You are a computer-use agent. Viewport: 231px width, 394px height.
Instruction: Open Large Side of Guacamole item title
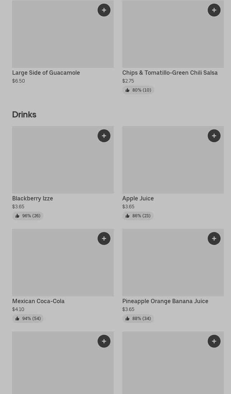coord(46,73)
